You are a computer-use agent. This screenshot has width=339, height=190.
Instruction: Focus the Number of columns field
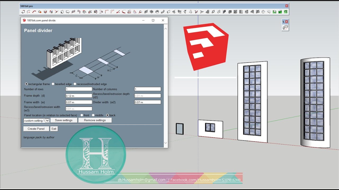[148, 89]
